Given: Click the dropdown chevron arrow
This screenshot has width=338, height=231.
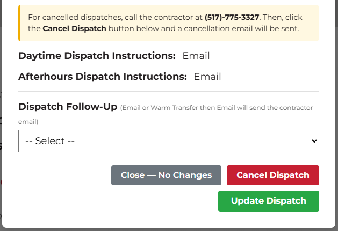Looking at the screenshot, I should point(314,141).
